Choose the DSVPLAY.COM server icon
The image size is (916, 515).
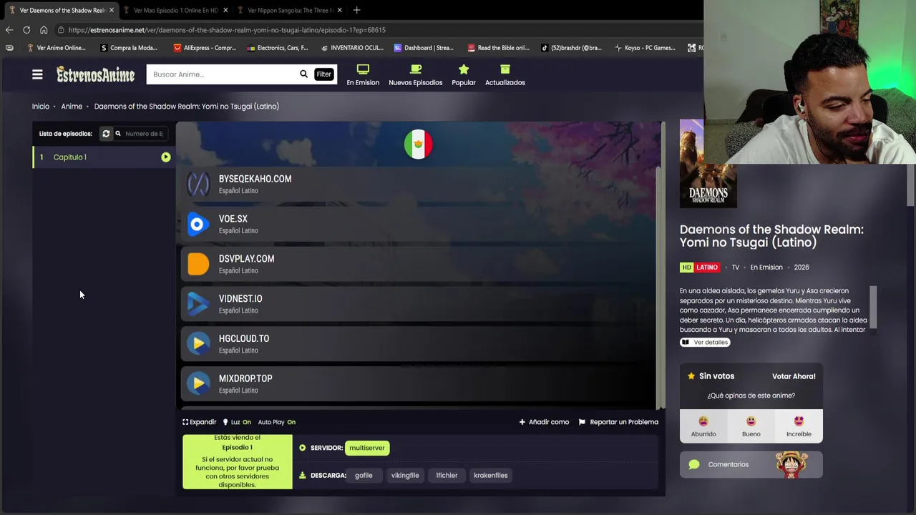coord(198,265)
